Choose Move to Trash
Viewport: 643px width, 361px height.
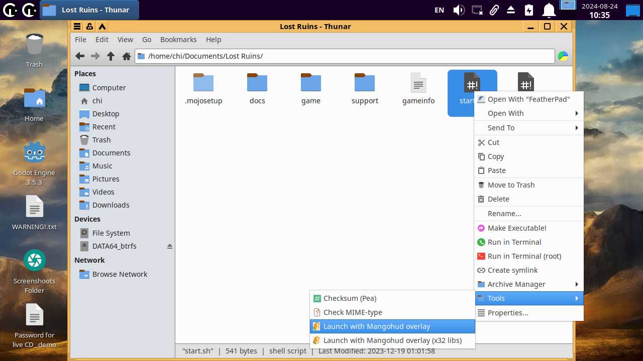tap(529, 185)
